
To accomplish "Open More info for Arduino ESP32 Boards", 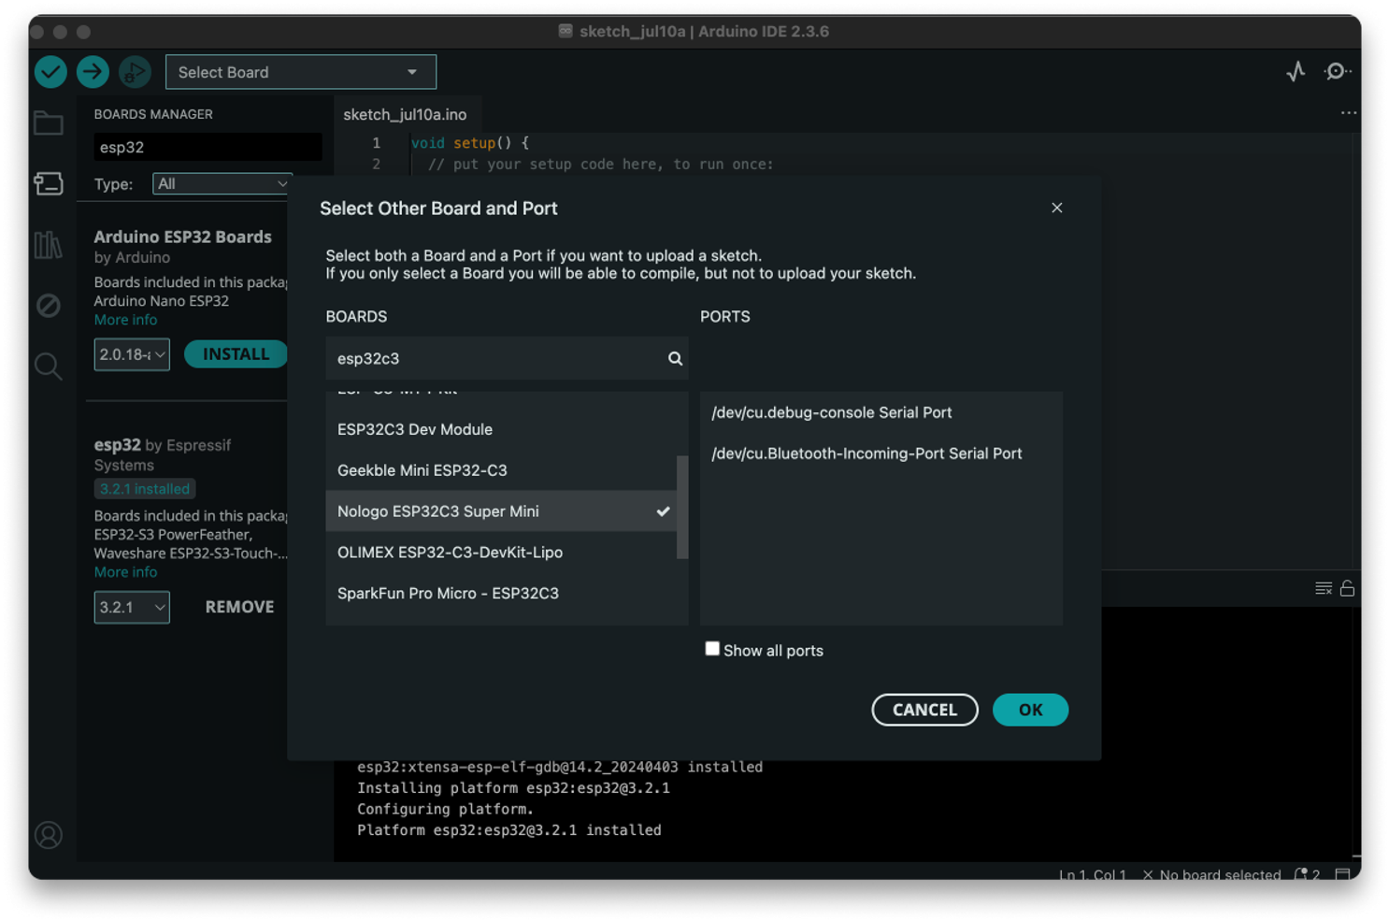I will click(125, 320).
